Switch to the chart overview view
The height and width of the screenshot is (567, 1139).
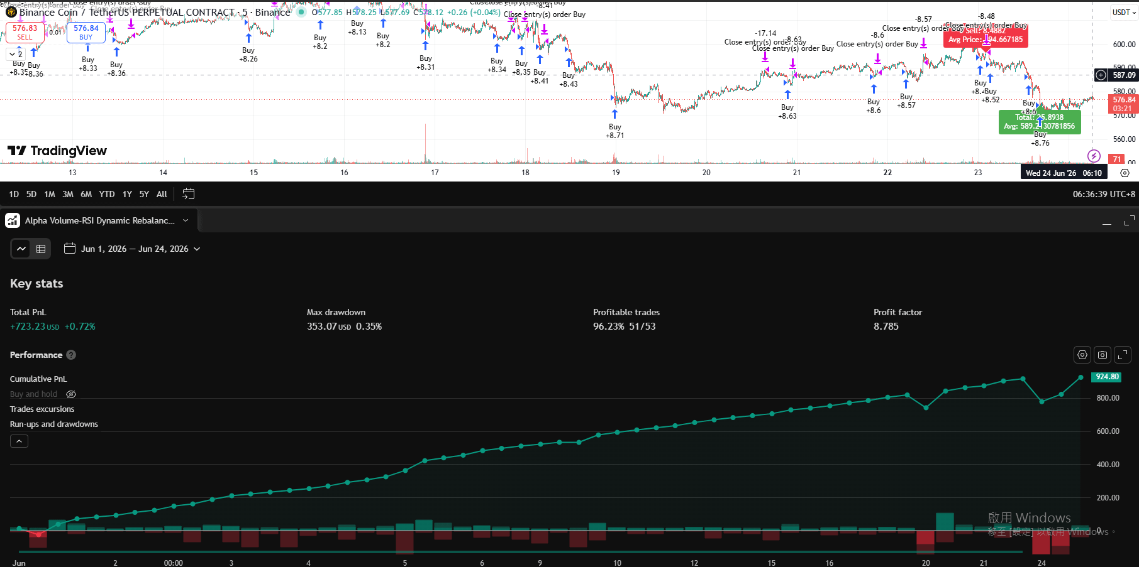21,249
